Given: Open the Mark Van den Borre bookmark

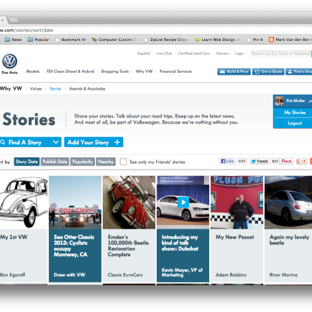Looking at the screenshot, I should click(290, 40).
